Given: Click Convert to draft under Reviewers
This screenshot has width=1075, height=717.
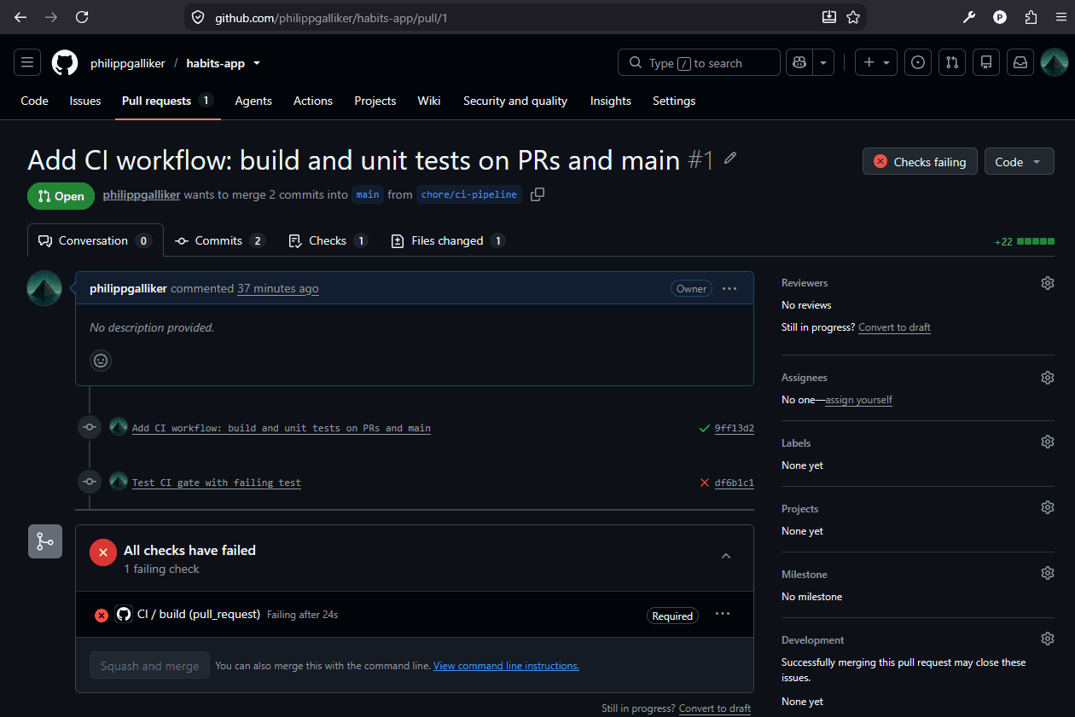Looking at the screenshot, I should coord(894,327).
